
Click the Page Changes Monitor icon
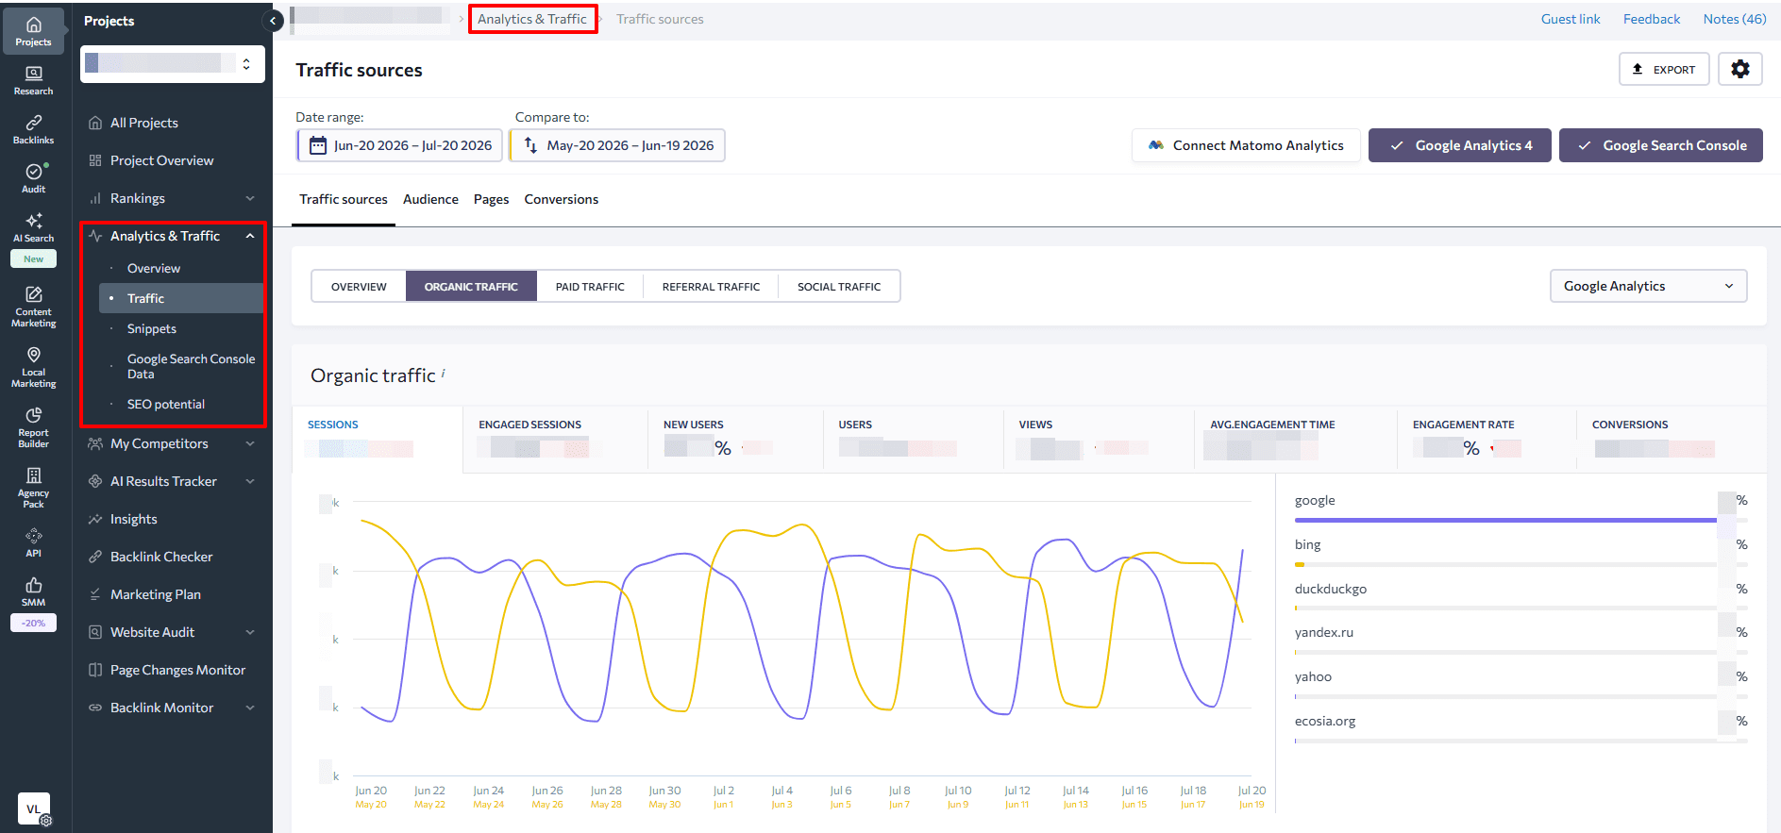(95, 670)
